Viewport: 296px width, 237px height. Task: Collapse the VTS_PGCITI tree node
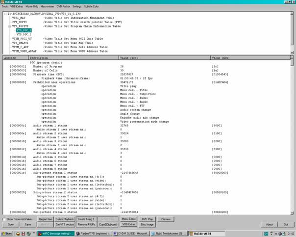tap(9, 26)
